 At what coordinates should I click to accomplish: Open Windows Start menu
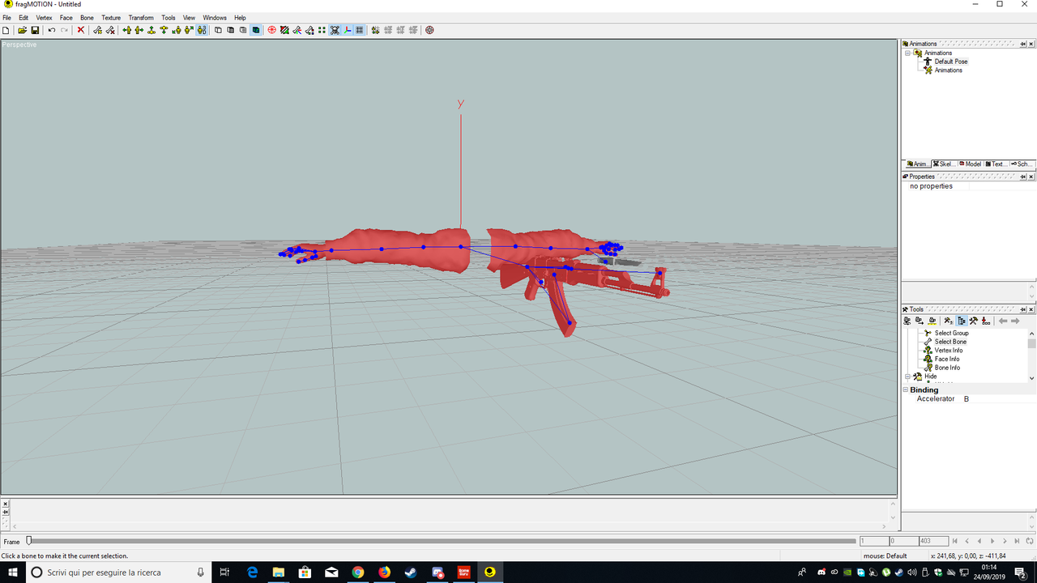13,572
